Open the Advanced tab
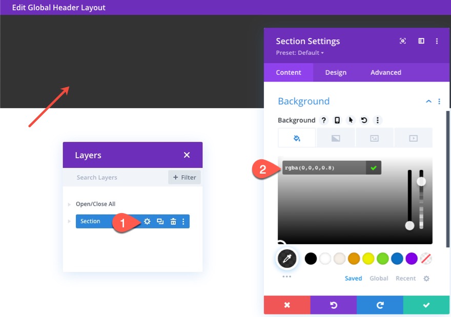Viewport: 451px width, 317px height. (386, 72)
